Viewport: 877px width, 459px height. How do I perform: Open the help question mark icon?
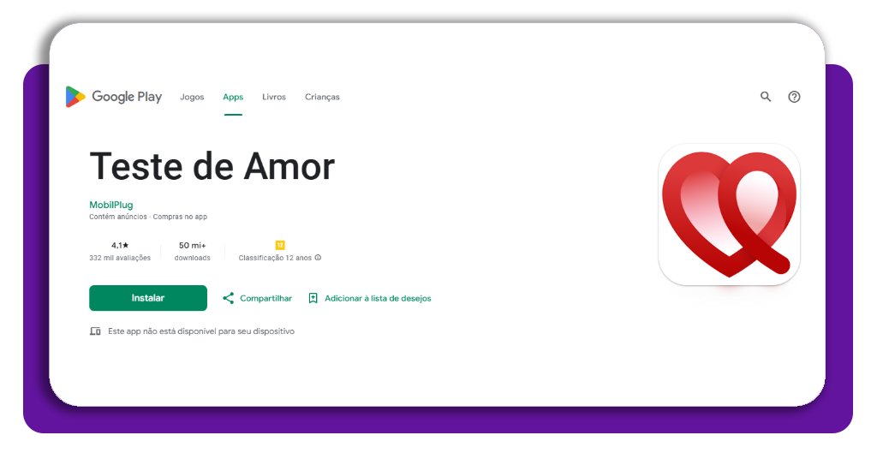coord(794,97)
